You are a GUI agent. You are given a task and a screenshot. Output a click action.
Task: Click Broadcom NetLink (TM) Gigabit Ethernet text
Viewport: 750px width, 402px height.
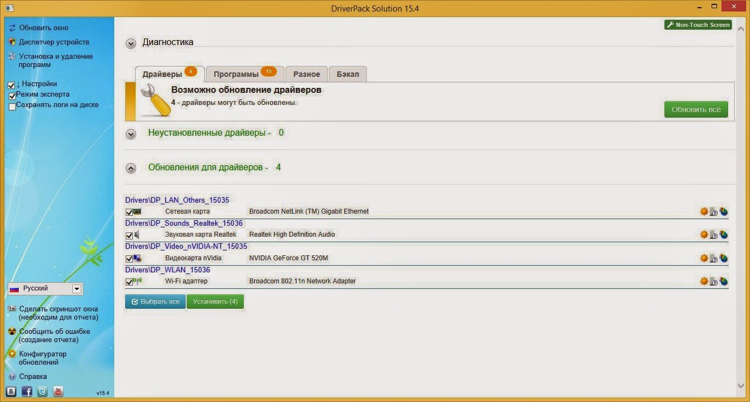click(x=309, y=211)
